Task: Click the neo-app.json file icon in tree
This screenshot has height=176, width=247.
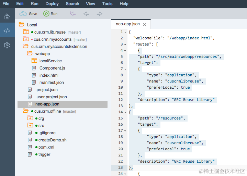Action: [x=30, y=104]
